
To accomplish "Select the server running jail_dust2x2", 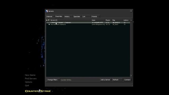I will coord(88,22).
